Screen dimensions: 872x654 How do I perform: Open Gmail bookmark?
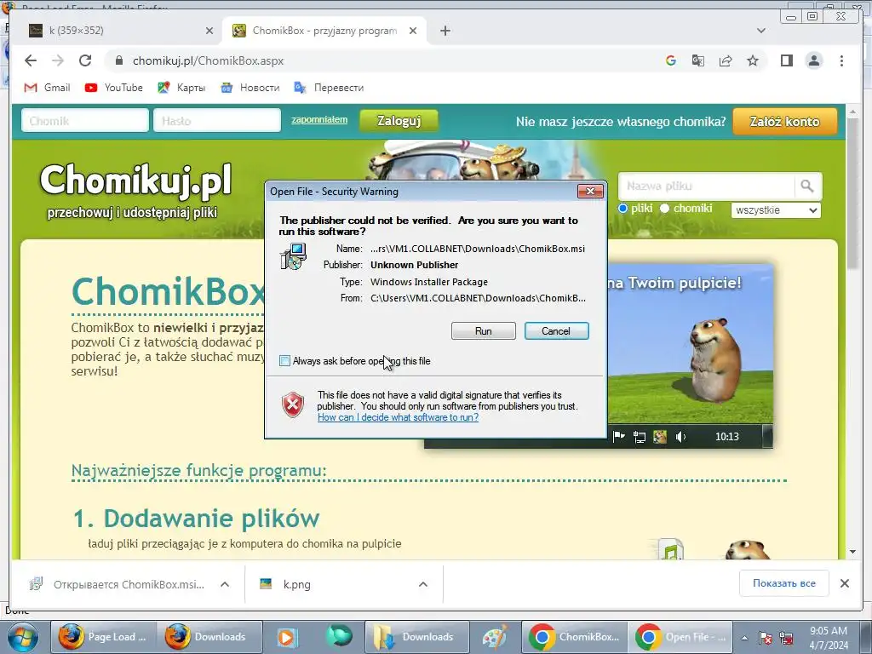click(48, 88)
